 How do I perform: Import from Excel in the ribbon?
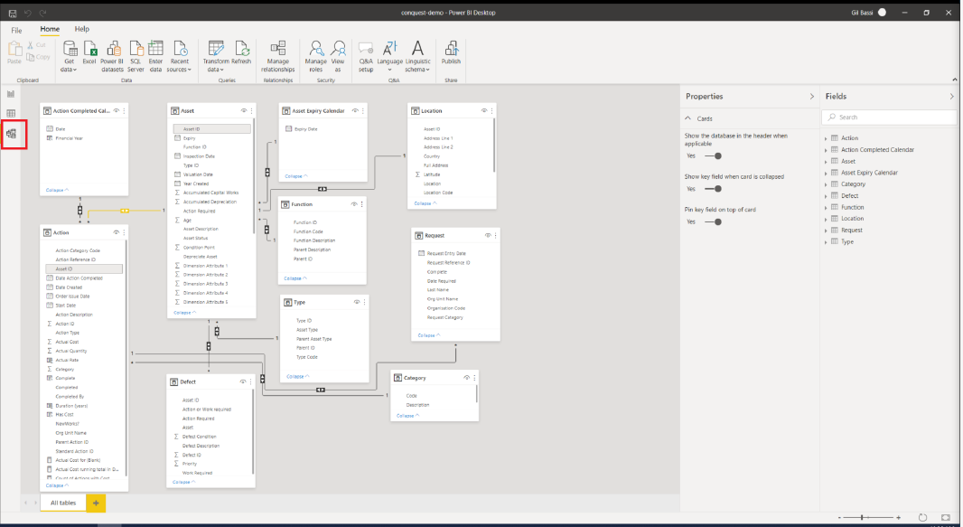click(x=89, y=52)
